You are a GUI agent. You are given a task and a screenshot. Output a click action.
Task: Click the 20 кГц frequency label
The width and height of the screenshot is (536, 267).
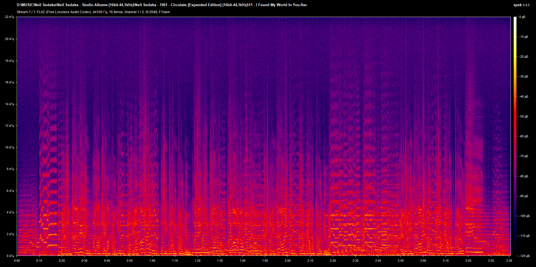(x=9, y=39)
